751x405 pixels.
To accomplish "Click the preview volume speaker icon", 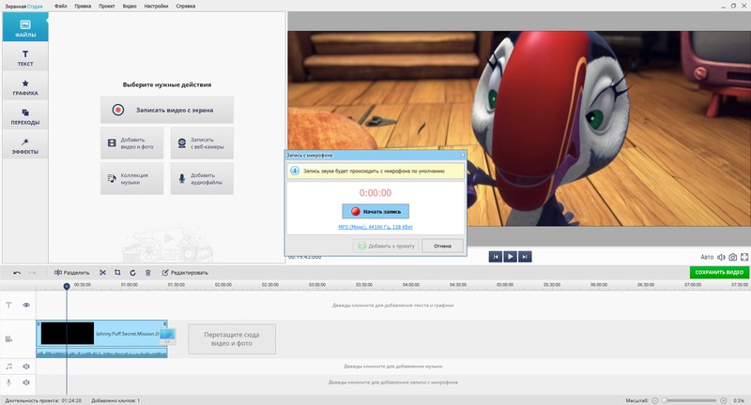I will 721,257.
